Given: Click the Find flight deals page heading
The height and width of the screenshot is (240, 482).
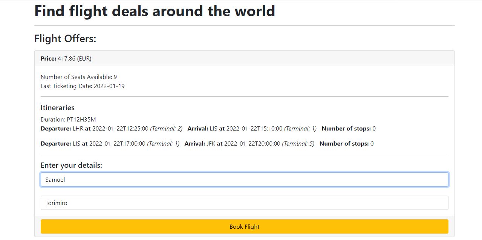Looking at the screenshot, I should [155, 11].
